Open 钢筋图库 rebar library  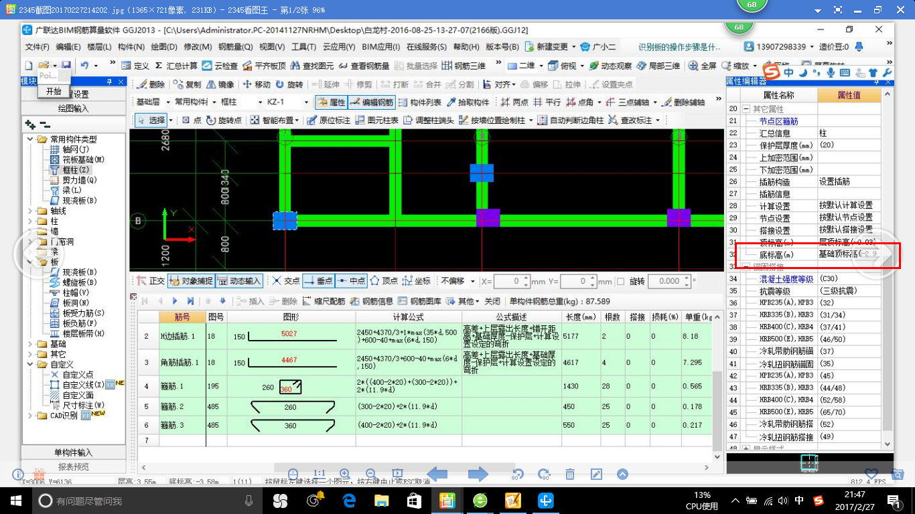click(421, 301)
